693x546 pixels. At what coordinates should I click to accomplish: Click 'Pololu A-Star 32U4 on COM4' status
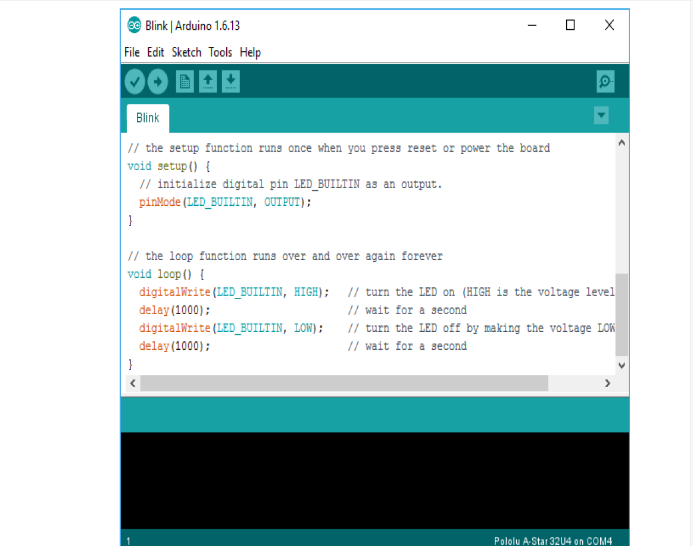[x=552, y=541]
